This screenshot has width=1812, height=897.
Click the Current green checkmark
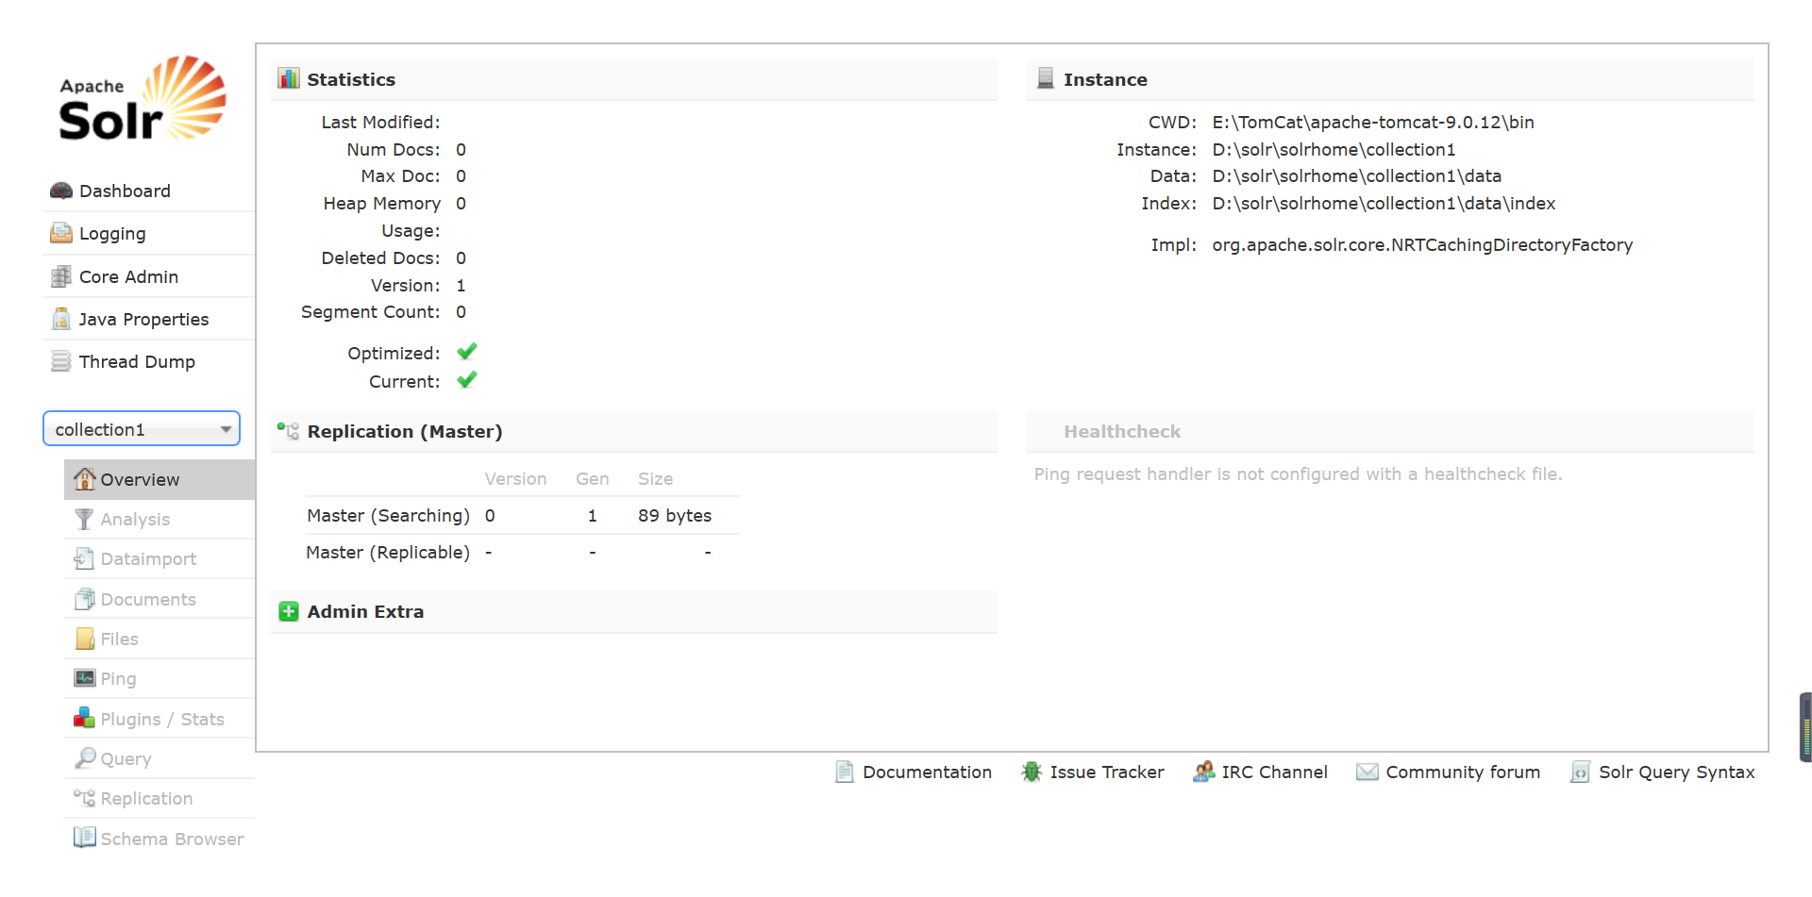point(467,380)
